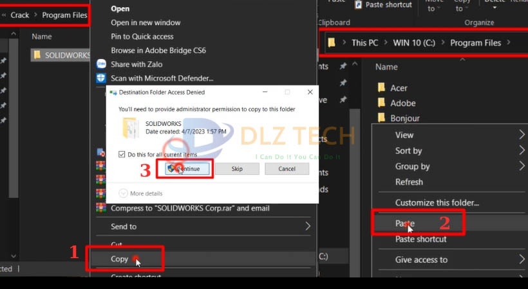Choose Scan with Microsoft Defender
This screenshot has height=289, width=528.
tap(162, 78)
